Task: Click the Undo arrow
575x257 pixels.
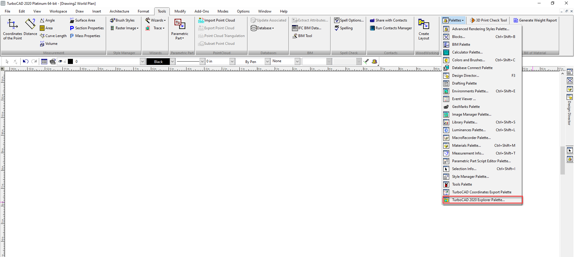Action: (x=26, y=62)
